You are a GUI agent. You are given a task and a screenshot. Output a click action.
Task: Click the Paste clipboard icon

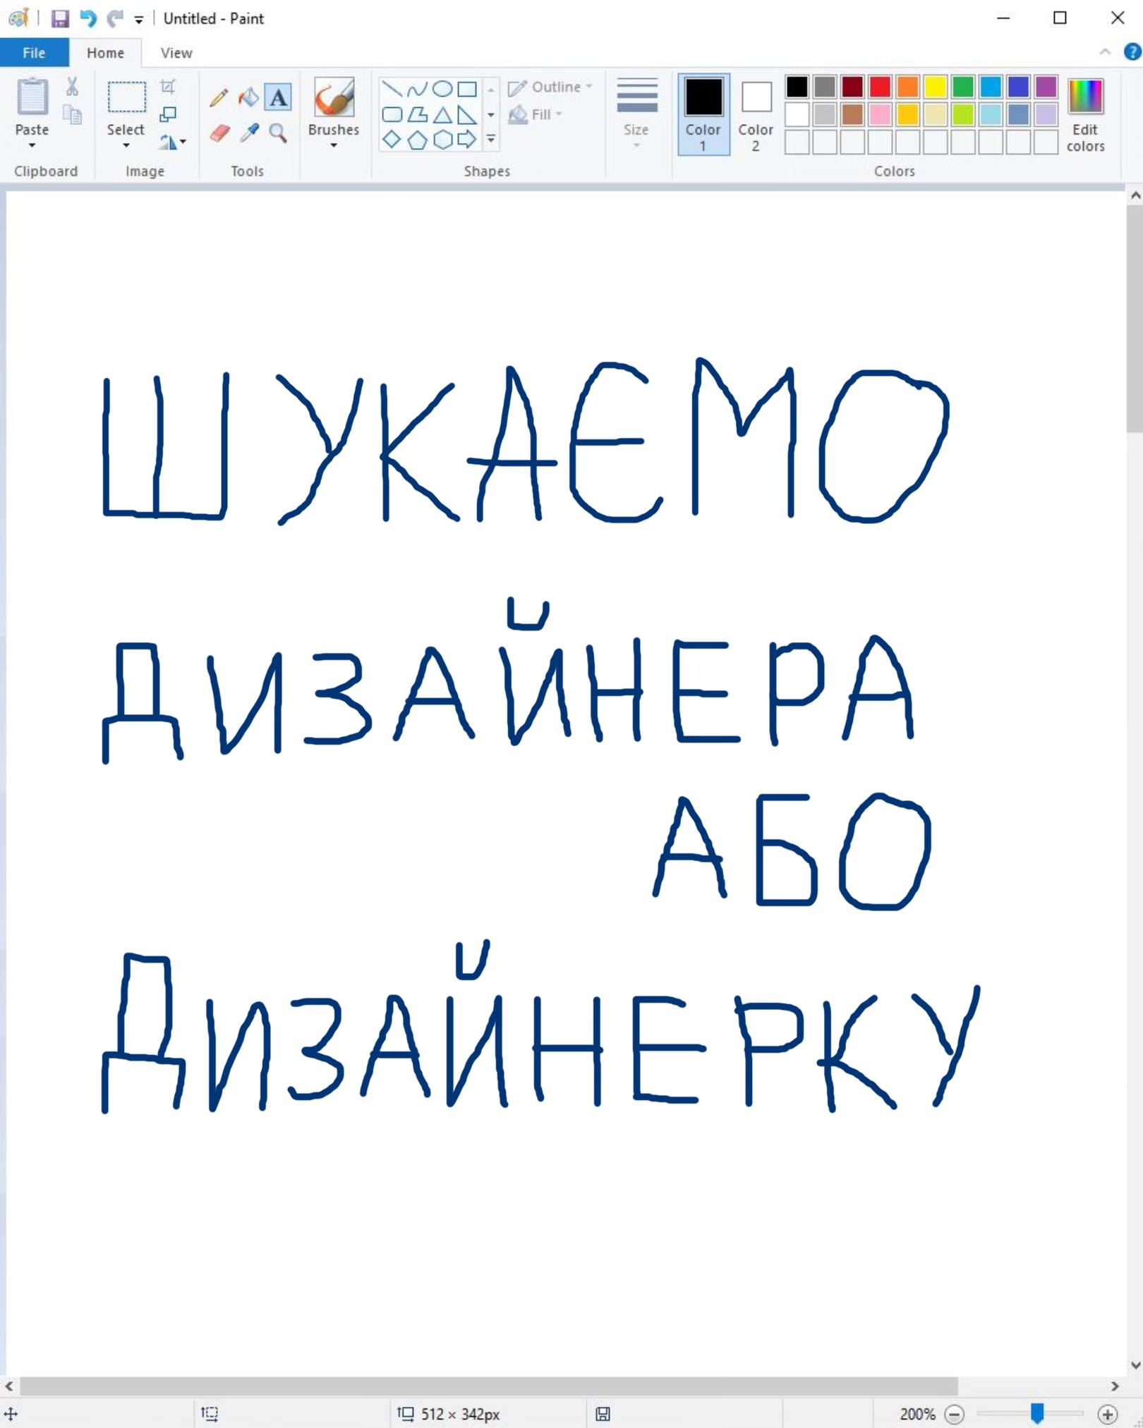click(x=32, y=97)
